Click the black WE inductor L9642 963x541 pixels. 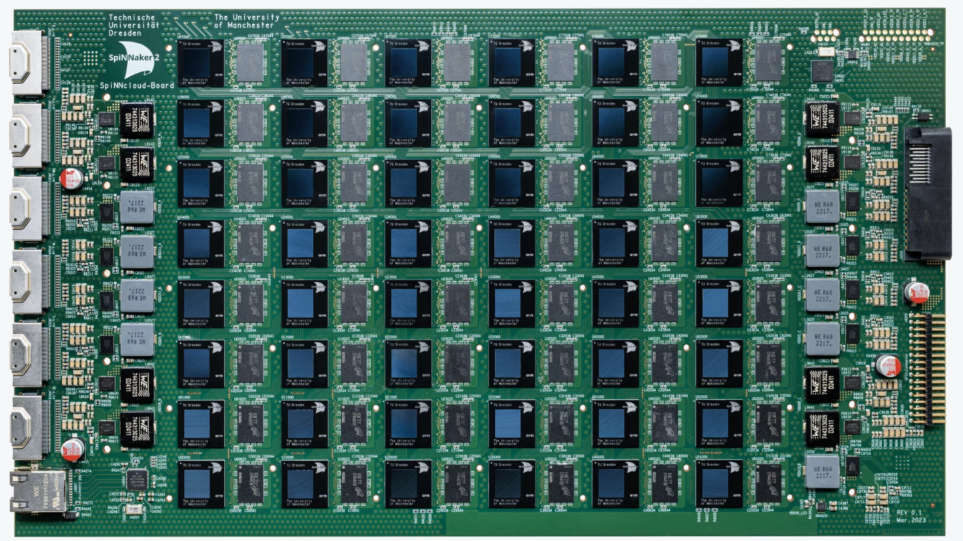tap(821, 427)
